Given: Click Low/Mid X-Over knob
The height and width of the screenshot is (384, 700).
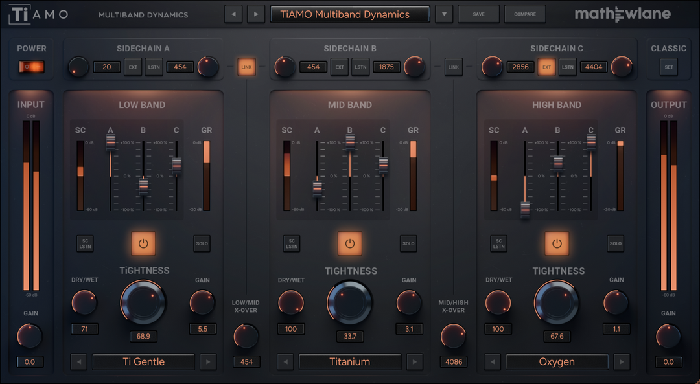Looking at the screenshot, I should (246, 336).
